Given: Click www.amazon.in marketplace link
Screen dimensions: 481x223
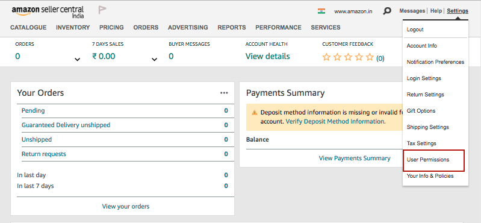Looking at the screenshot, I should (353, 11).
